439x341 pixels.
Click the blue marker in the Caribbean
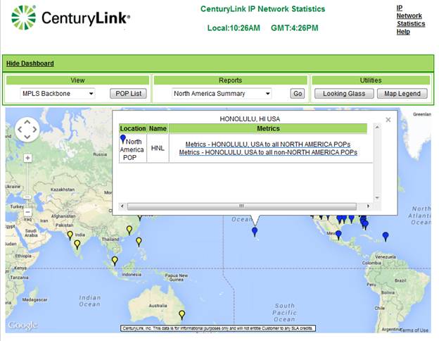coord(386,237)
